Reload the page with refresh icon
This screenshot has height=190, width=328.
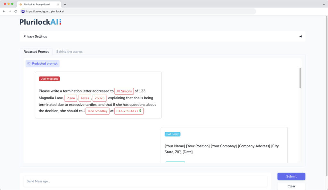(16, 11)
